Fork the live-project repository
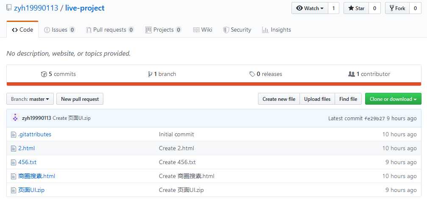The height and width of the screenshot is (208, 427). [397, 8]
